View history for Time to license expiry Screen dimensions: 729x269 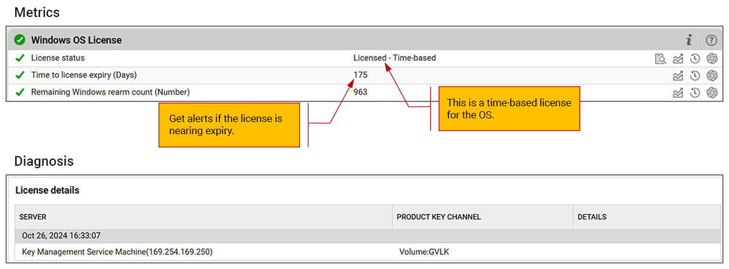(695, 76)
